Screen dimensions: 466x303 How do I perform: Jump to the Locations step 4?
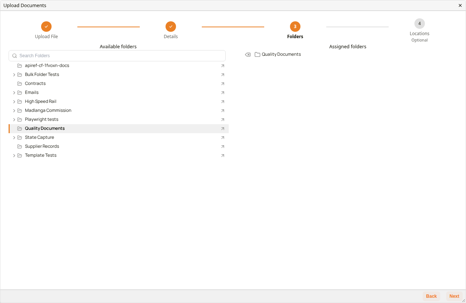420,24
